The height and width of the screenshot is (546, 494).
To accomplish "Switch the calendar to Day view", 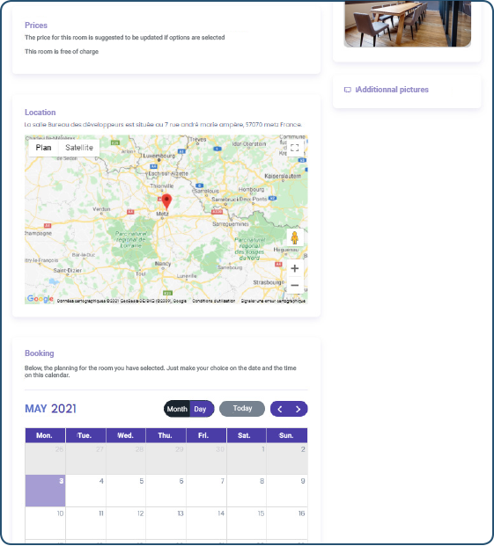I will (x=200, y=409).
